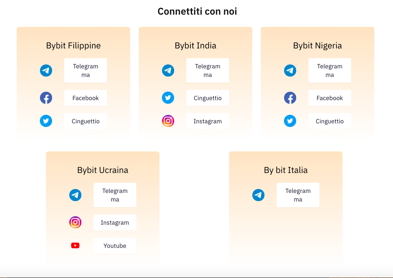Click YouTube icon in Bybit Ucraina card

coord(75,245)
